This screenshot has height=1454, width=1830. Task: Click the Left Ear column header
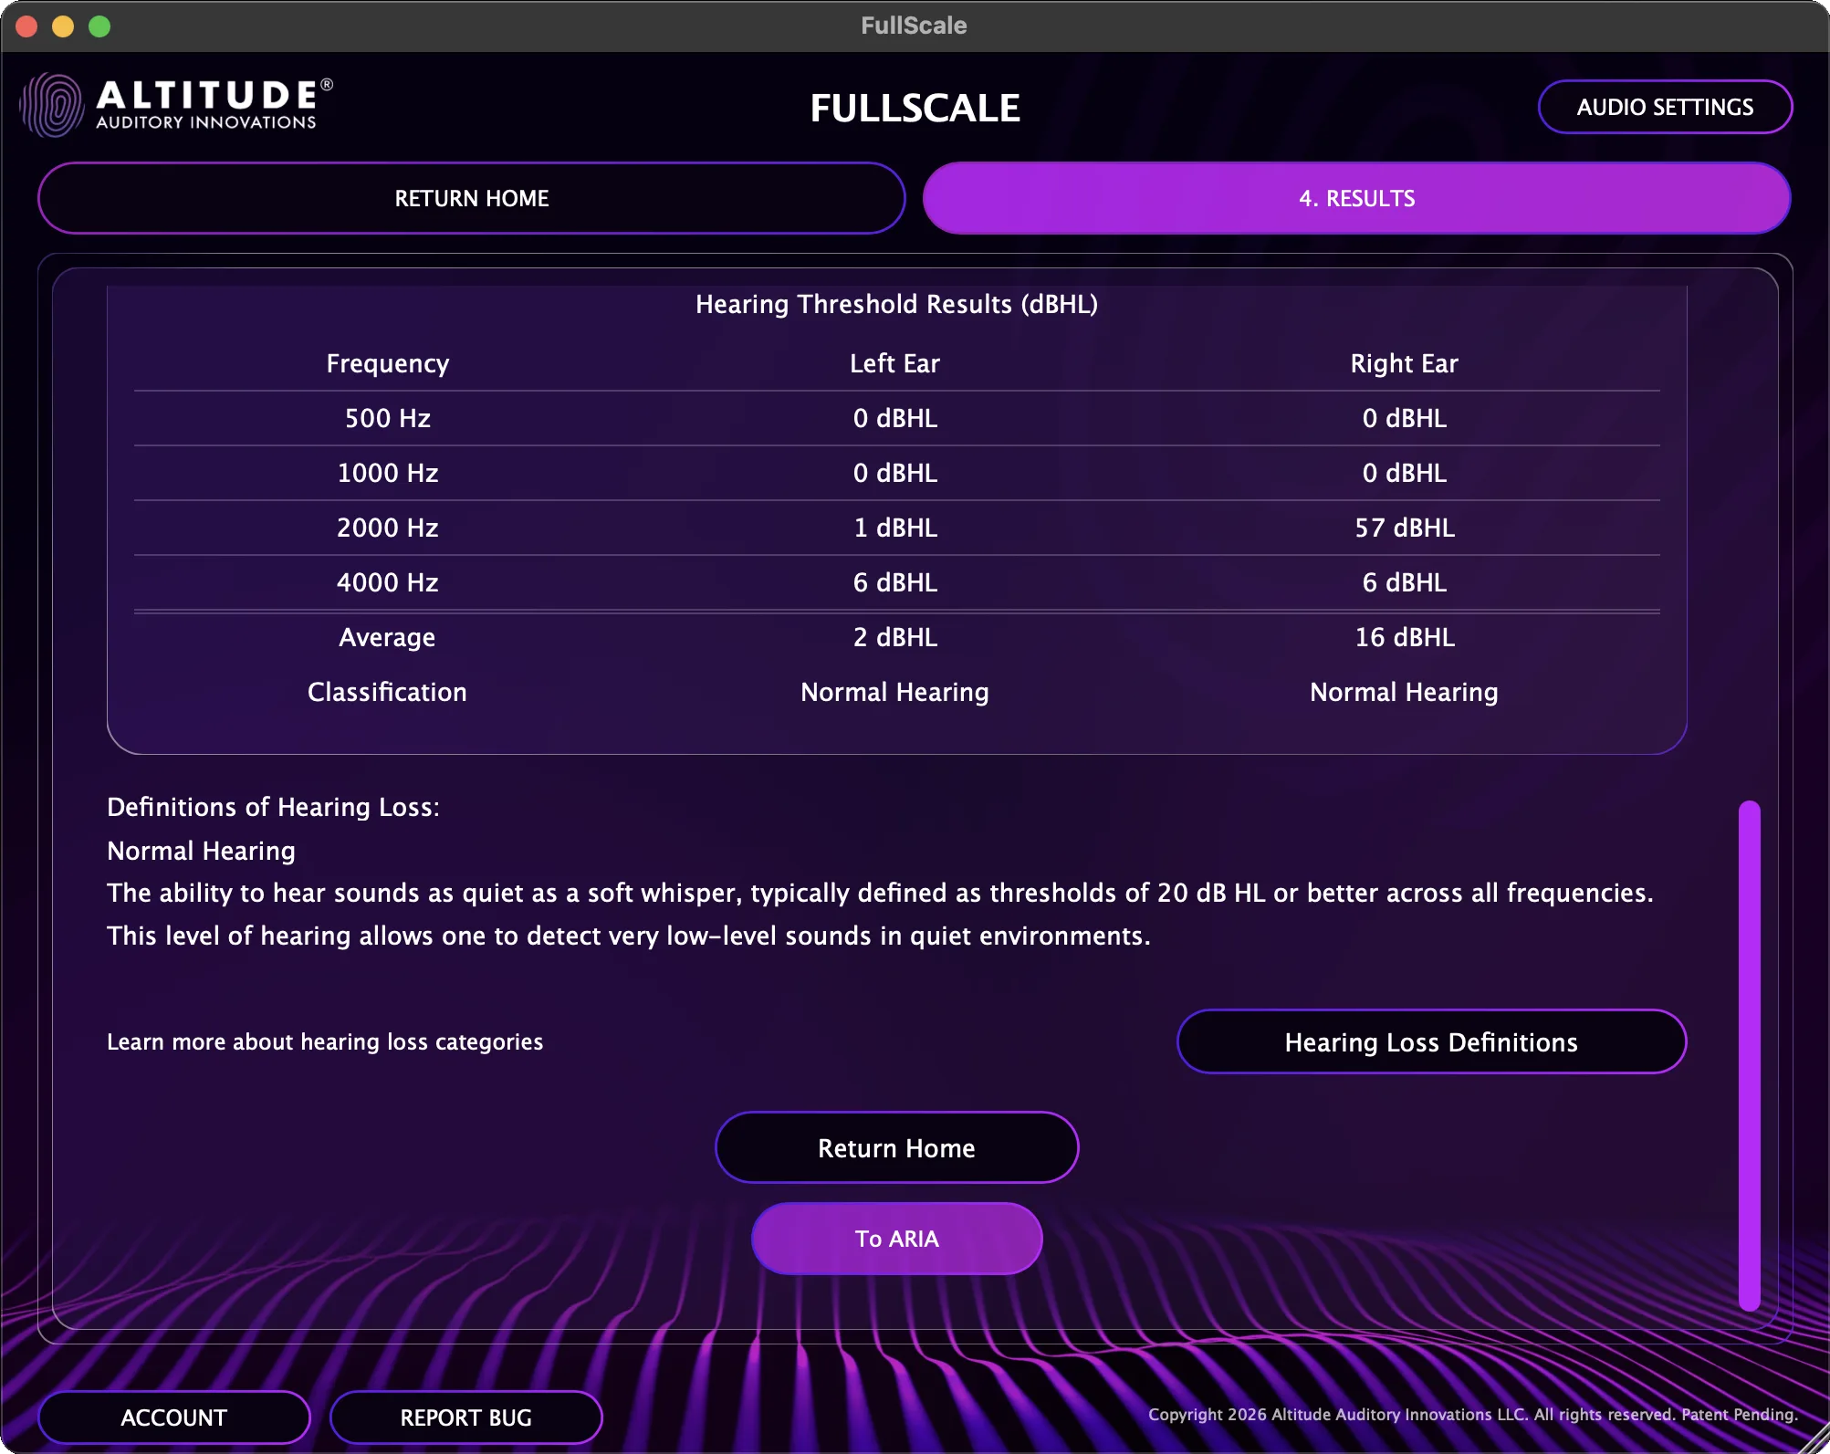(894, 363)
